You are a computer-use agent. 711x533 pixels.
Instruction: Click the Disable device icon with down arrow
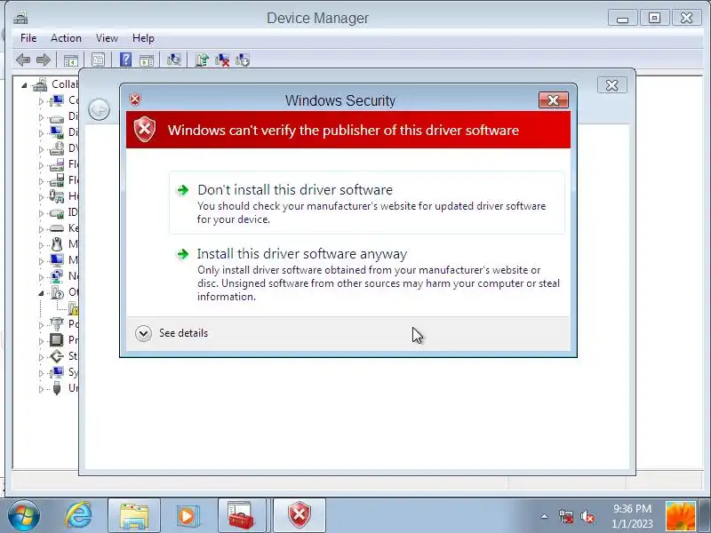click(x=243, y=60)
